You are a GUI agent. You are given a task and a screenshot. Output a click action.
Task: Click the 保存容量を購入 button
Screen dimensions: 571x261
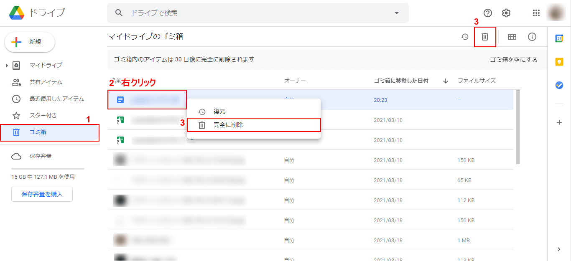42,194
